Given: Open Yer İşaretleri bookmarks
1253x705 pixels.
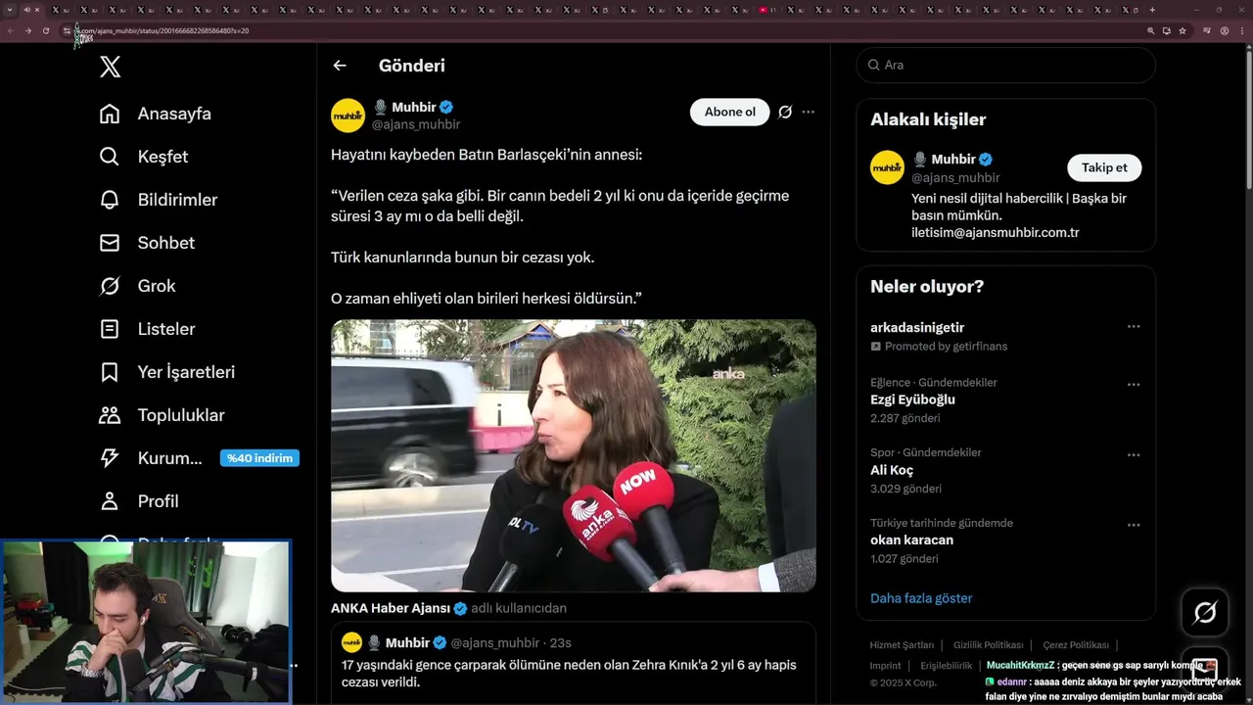Looking at the screenshot, I should [x=167, y=372].
